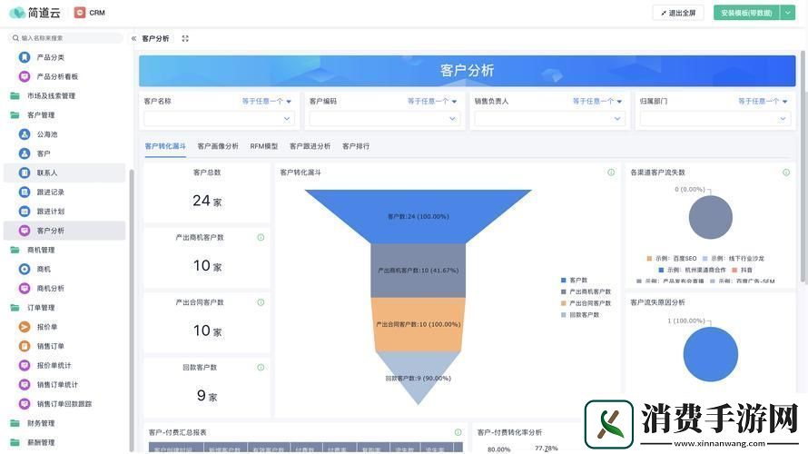Click info icon on 客户转化漏斗 chart
This screenshot has height=454, width=808.
(611, 173)
